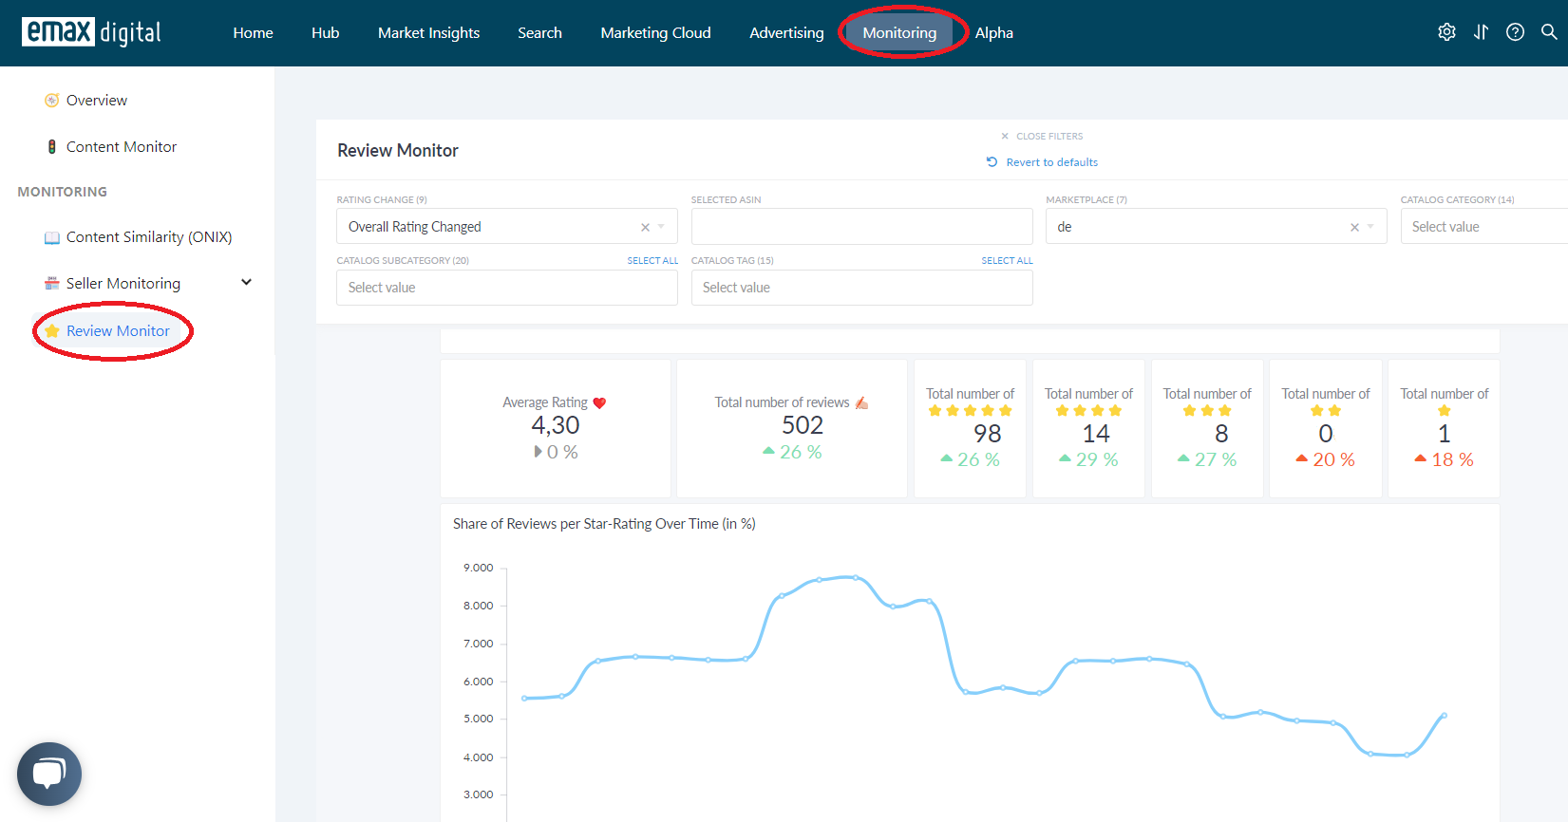Click the five-star total 98 card
Image resolution: width=1568 pixels, height=822 pixels.
point(970,428)
